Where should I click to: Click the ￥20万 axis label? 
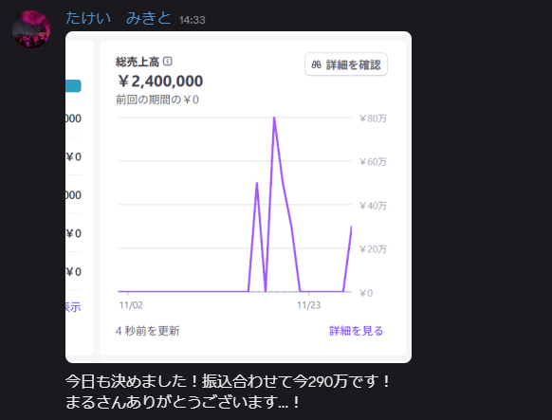(373, 249)
